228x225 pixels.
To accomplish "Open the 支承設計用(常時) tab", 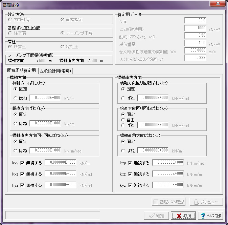I will 55,71.
